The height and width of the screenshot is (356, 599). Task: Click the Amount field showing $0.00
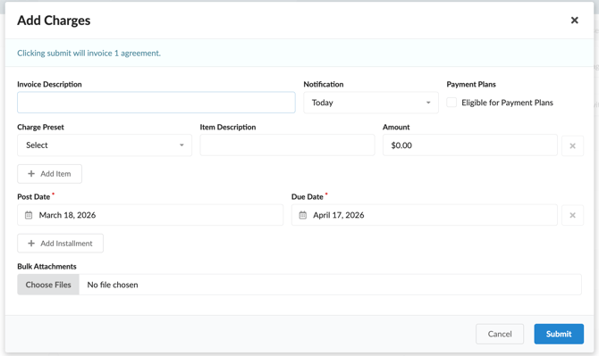470,145
